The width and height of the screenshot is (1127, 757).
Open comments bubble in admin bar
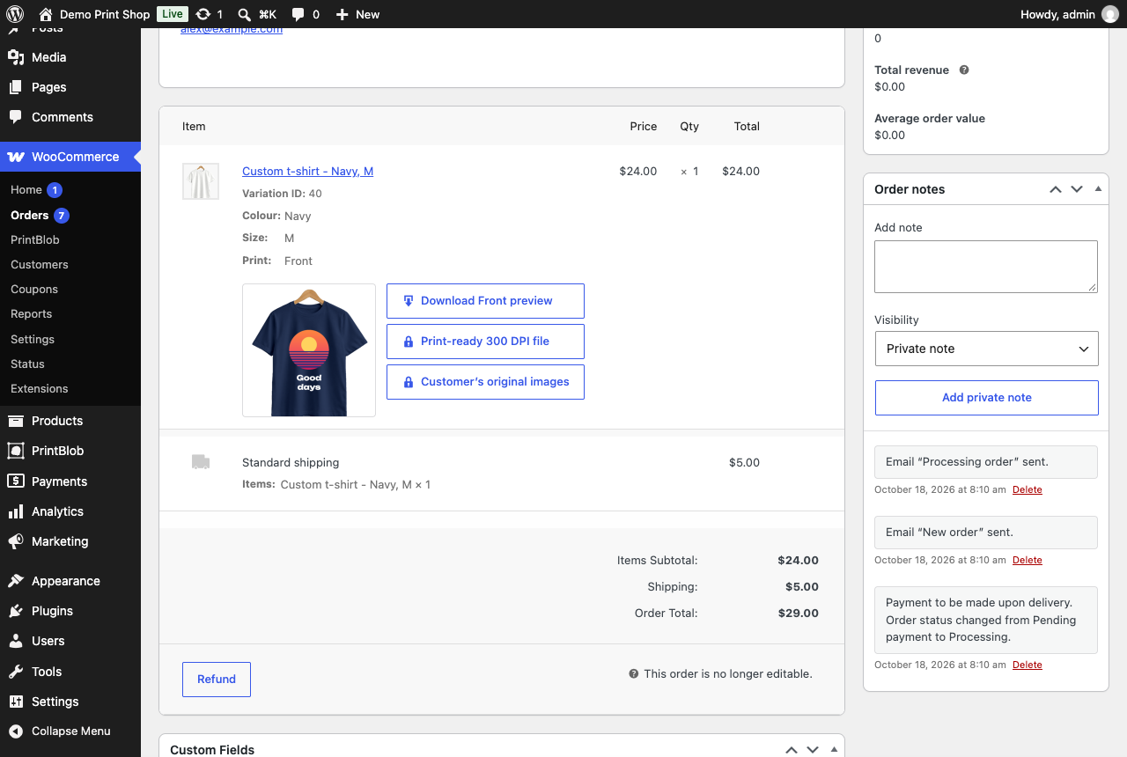pyautogui.click(x=305, y=14)
